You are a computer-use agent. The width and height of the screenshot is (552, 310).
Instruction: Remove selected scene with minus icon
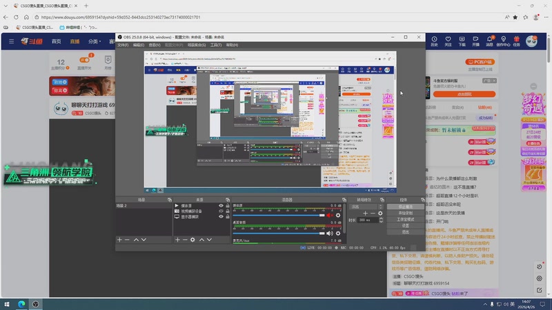click(127, 240)
